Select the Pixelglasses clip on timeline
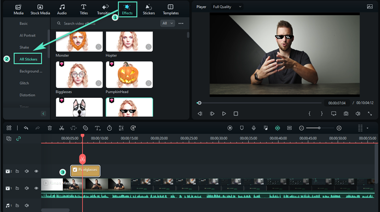The image size is (380, 212). click(85, 171)
